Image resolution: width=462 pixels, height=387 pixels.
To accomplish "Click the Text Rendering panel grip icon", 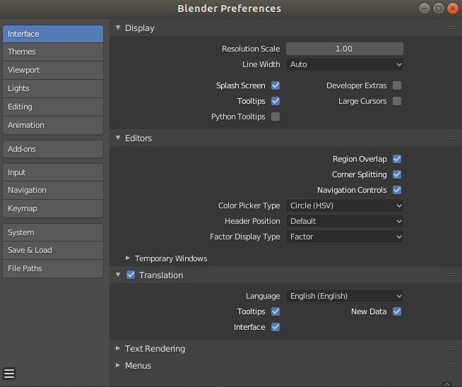I will coord(452,349).
